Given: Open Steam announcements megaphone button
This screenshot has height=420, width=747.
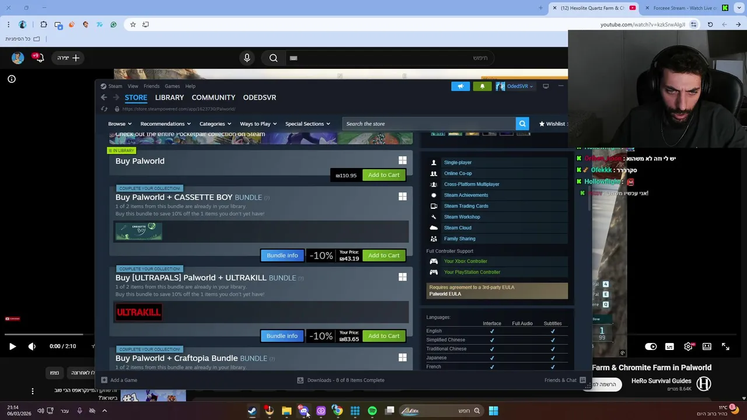Looking at the screenshot, I should (x=460, y=86).
